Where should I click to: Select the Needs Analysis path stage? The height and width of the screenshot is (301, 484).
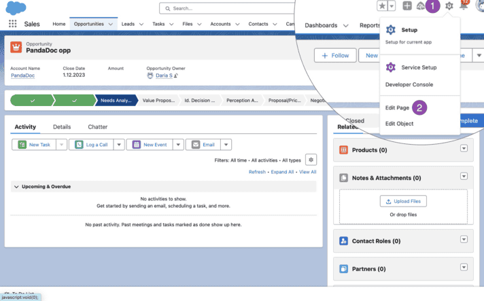point(117,101)
